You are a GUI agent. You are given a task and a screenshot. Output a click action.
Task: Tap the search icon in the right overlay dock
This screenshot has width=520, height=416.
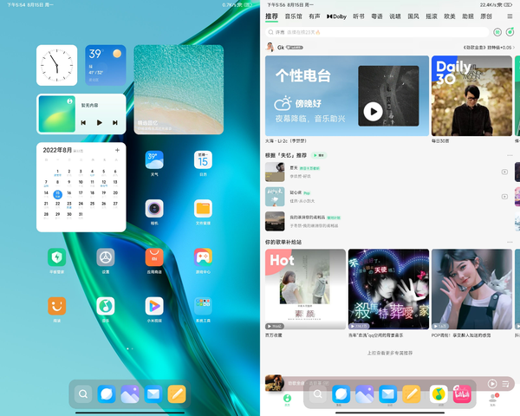pyautogui.click(x=318, y=393)
